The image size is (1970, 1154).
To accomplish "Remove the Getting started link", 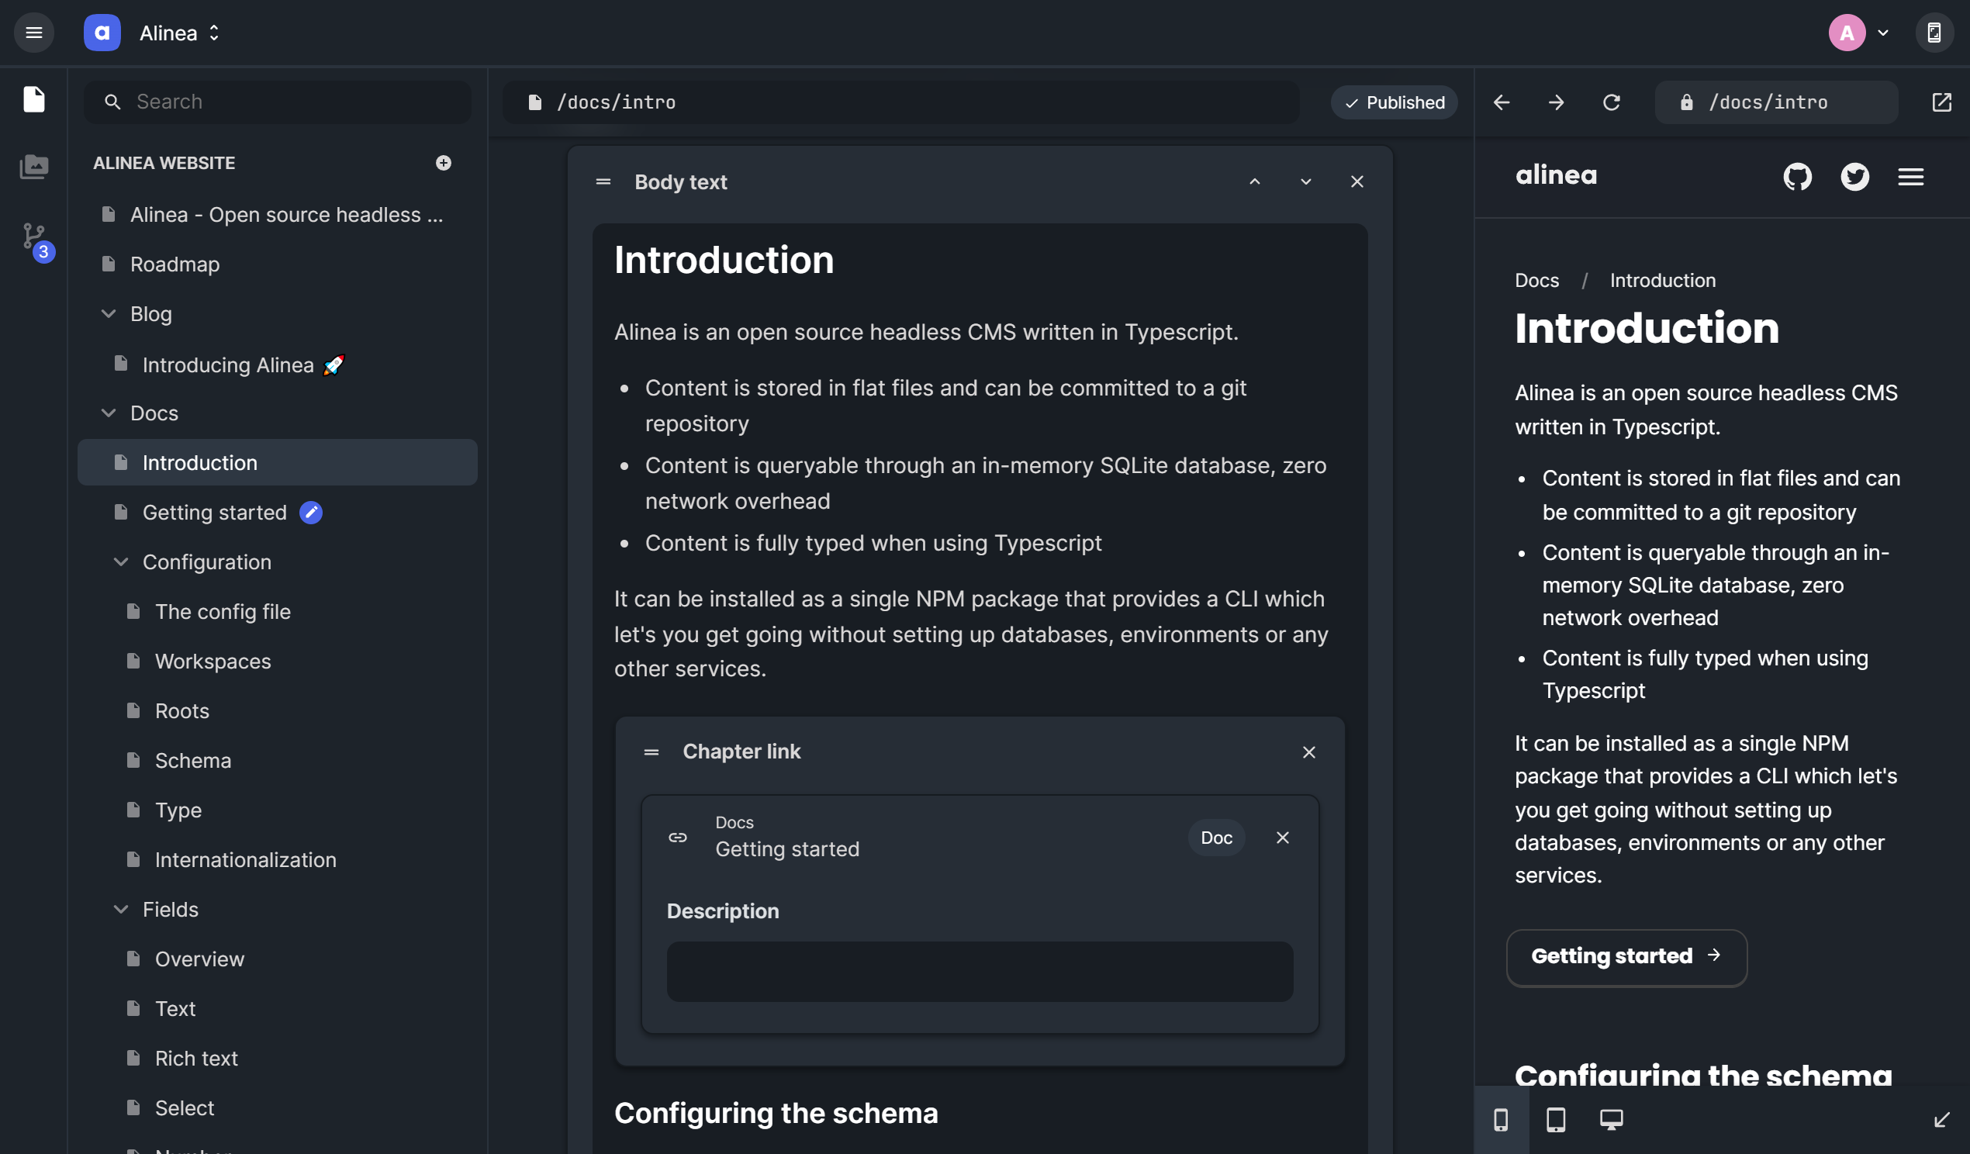I will point(1283,838).
